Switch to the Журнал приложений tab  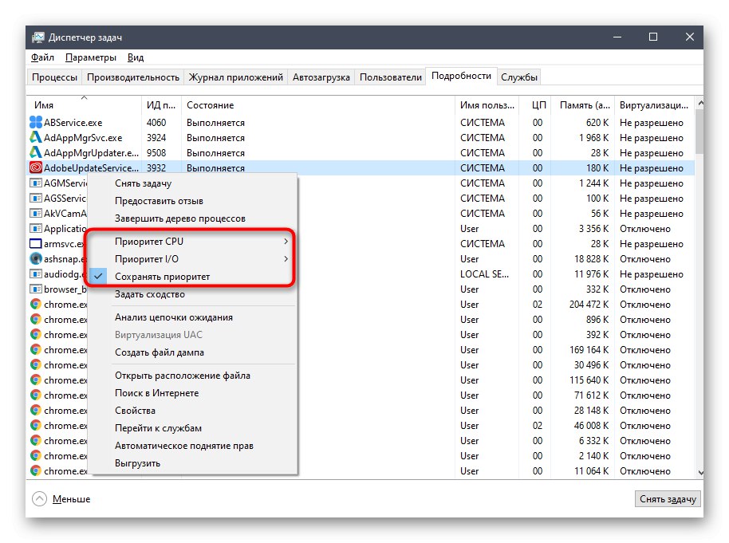click(x=236, y=77)
